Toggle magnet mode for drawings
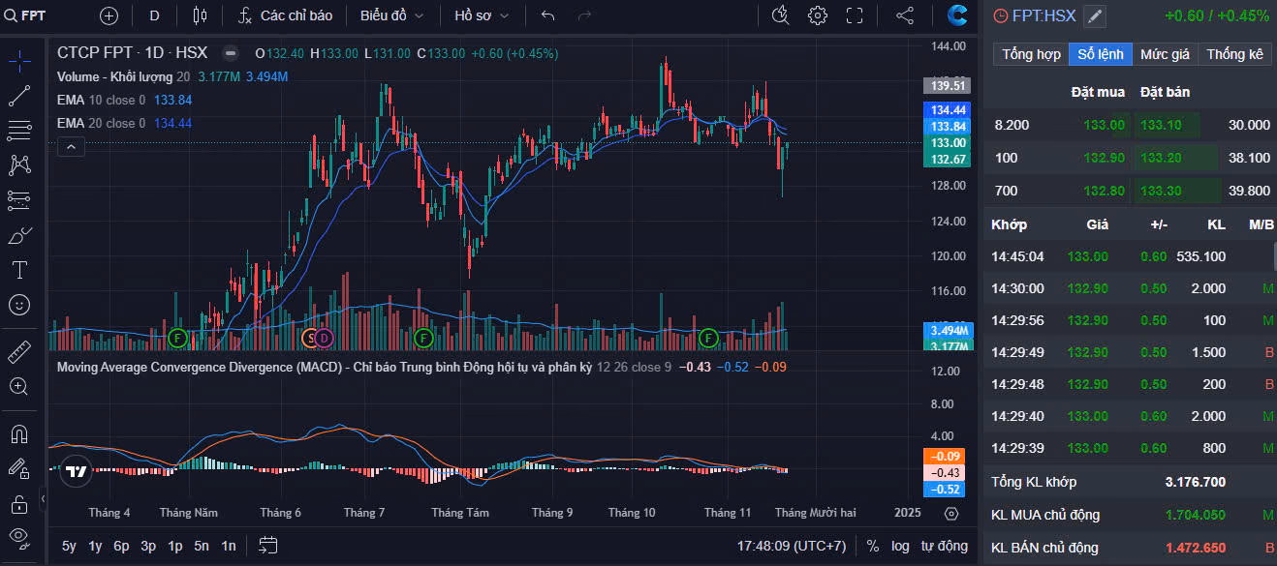This screenshot has width=1277, height=566. [19, 433]
